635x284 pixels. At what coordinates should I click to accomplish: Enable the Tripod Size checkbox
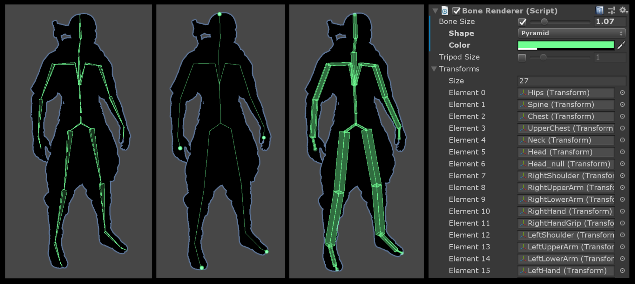(x=522, y=57)
